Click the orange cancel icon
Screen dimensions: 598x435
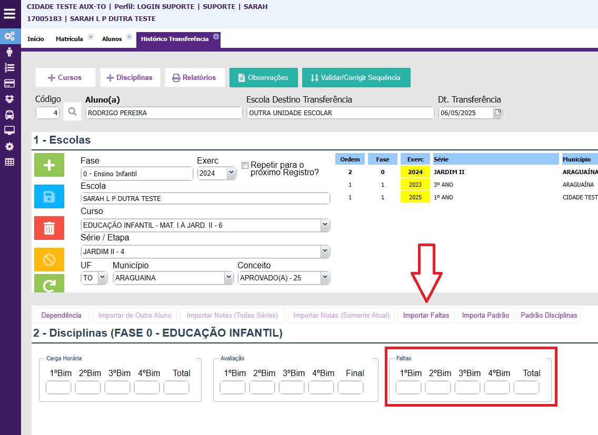[49, 260]
